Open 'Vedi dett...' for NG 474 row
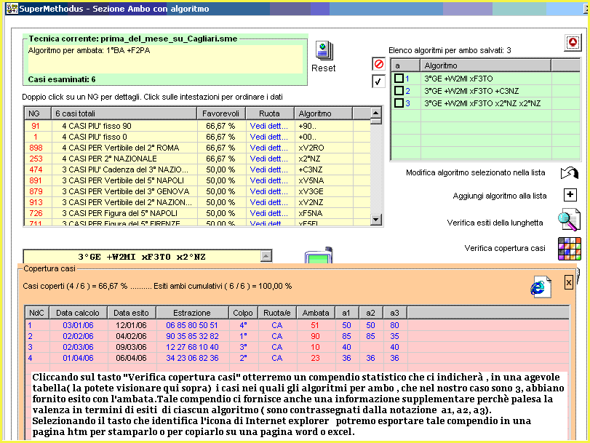590x443 pixels. click(x=268, y=169)
